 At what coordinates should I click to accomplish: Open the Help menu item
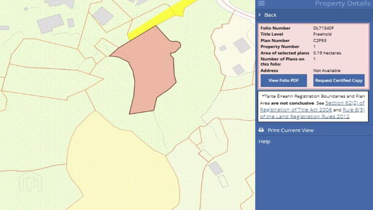(x=264, y=141)
